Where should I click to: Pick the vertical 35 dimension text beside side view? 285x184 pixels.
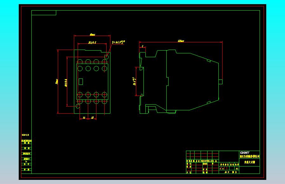coord(134,81)
